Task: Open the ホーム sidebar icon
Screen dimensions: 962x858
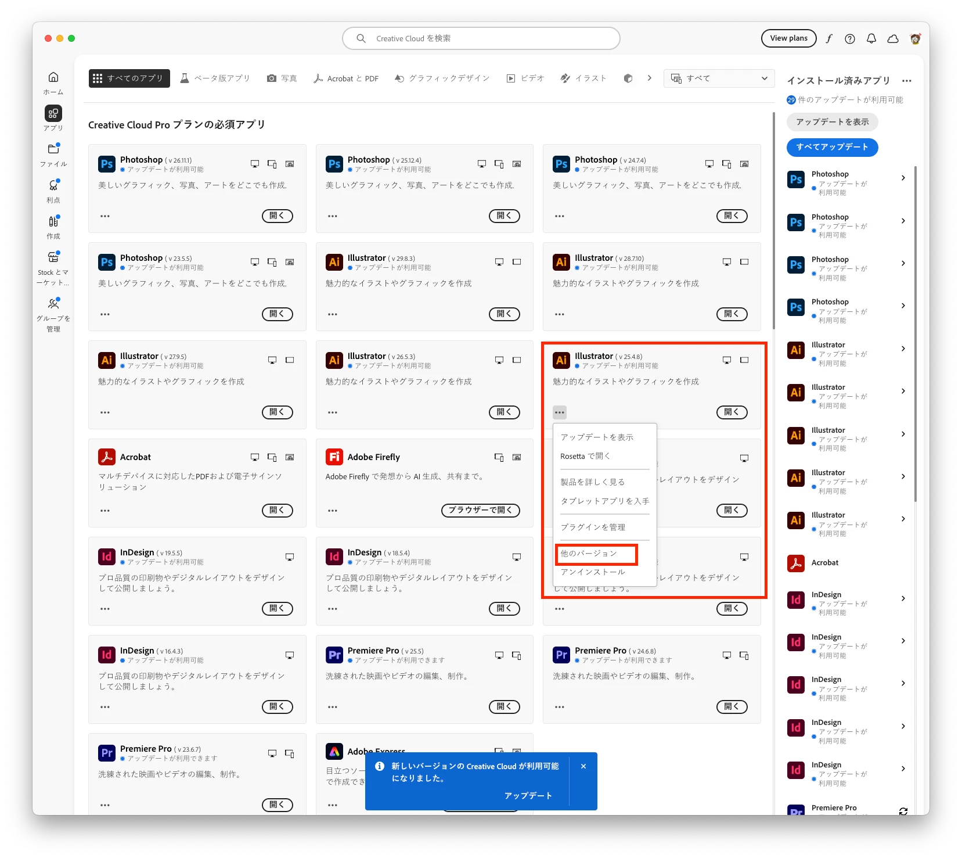Action: [x=53, y=77]
